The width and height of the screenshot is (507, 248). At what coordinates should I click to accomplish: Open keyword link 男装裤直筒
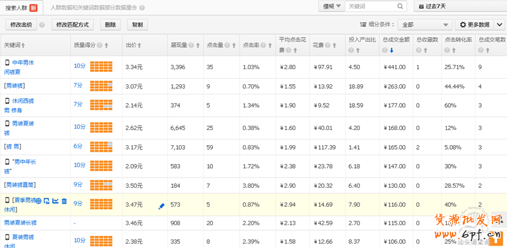[x=20, y=185]
